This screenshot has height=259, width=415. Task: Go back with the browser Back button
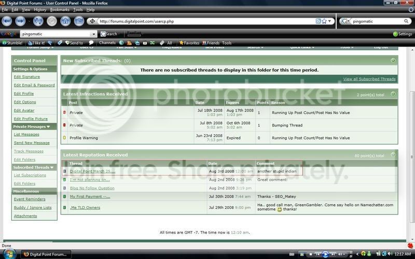(7, 21)
